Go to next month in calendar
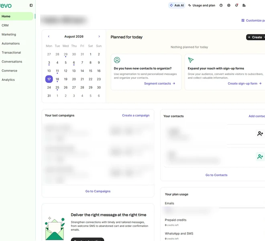The width and height of the screenshot is (265, 241). [x=99, y=37]
